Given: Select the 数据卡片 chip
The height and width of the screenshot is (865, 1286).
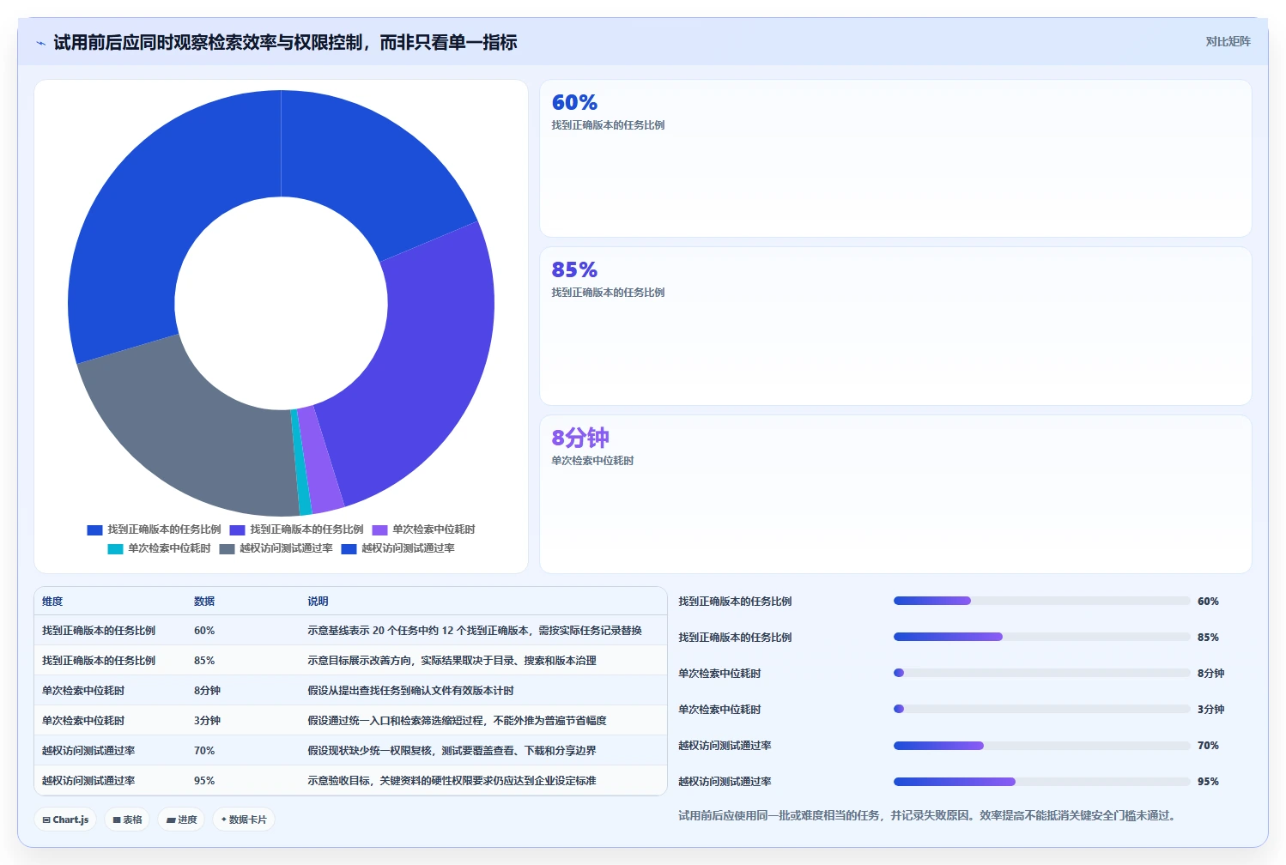Looking at the screenshot, I should (244, 820).
